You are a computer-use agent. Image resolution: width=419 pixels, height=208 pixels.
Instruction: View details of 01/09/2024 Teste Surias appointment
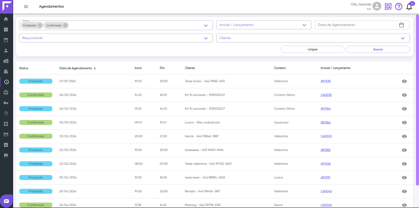click(404, 81)
